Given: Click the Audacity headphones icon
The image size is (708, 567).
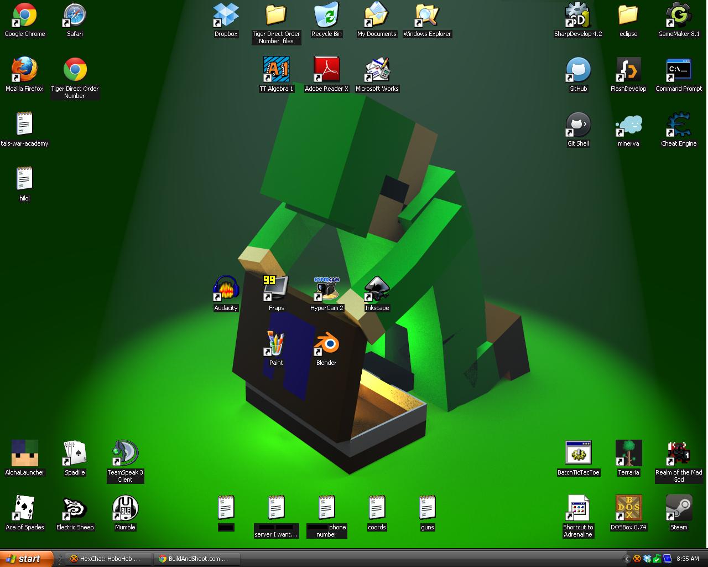Looking at the screenshot, I should pos(226,289).
